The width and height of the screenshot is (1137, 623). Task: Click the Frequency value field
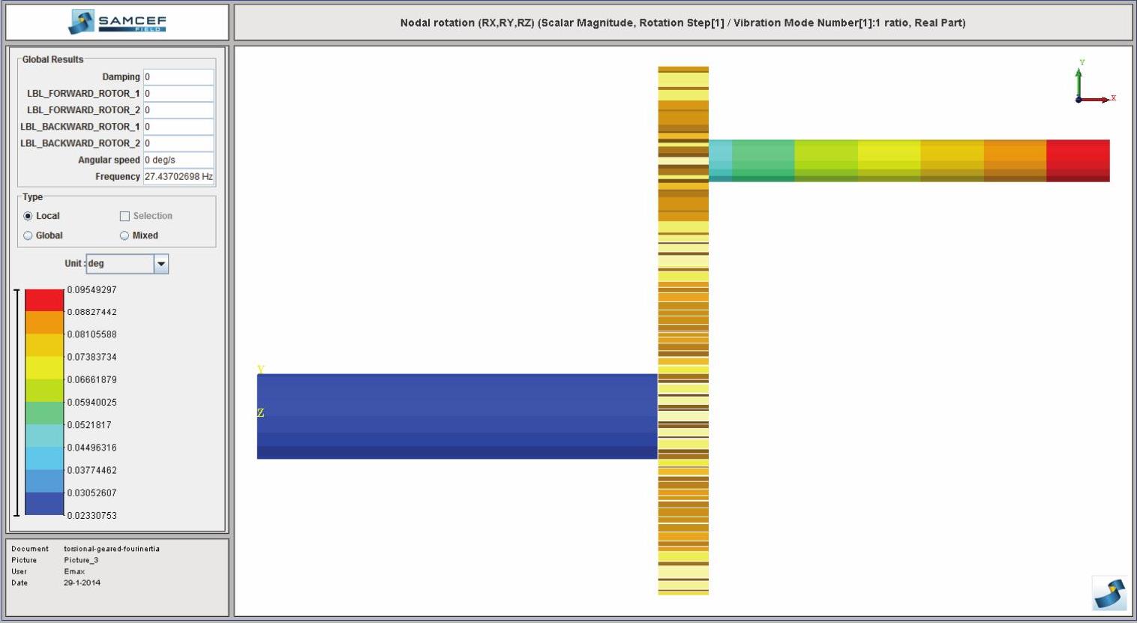(x=178, y=177)
